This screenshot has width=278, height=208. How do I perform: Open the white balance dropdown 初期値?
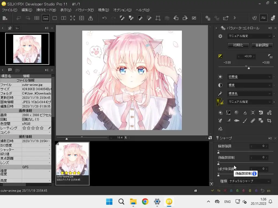pyautogui.click(x=249, y=77)
